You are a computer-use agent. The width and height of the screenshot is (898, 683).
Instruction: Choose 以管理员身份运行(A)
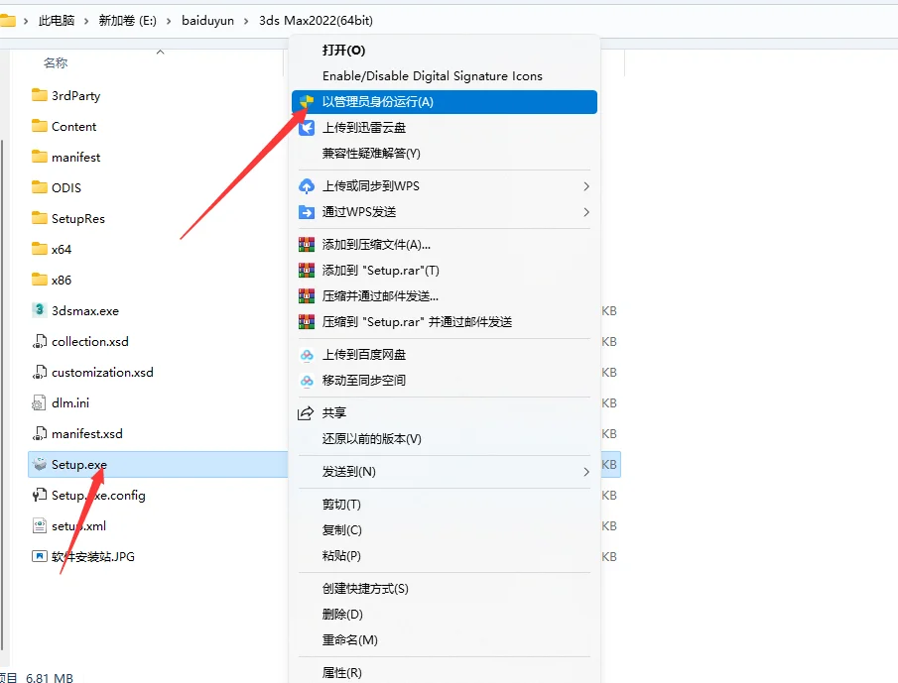444,102
